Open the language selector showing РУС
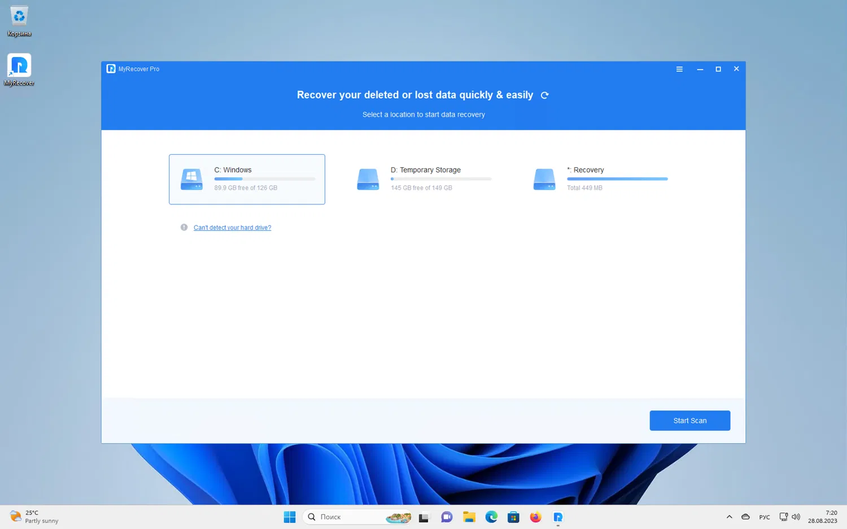Screen dimensions: 847x529 (764, 517)
